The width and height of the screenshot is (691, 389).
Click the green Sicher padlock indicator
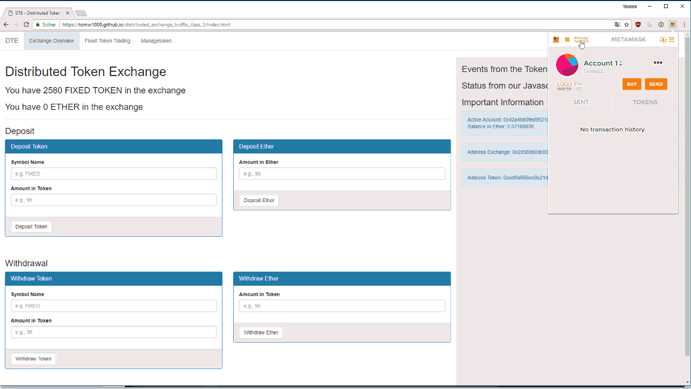pos(46,24)
